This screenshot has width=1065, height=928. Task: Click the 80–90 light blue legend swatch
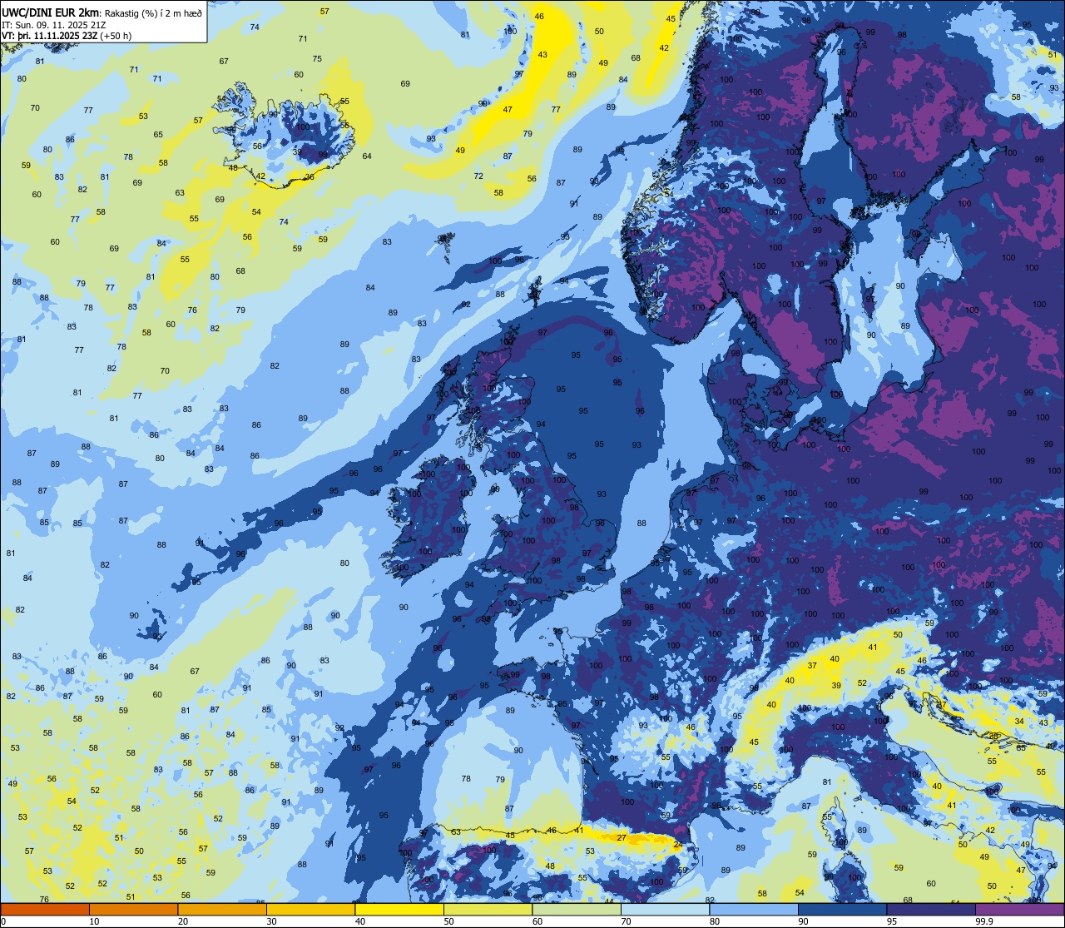754,910
